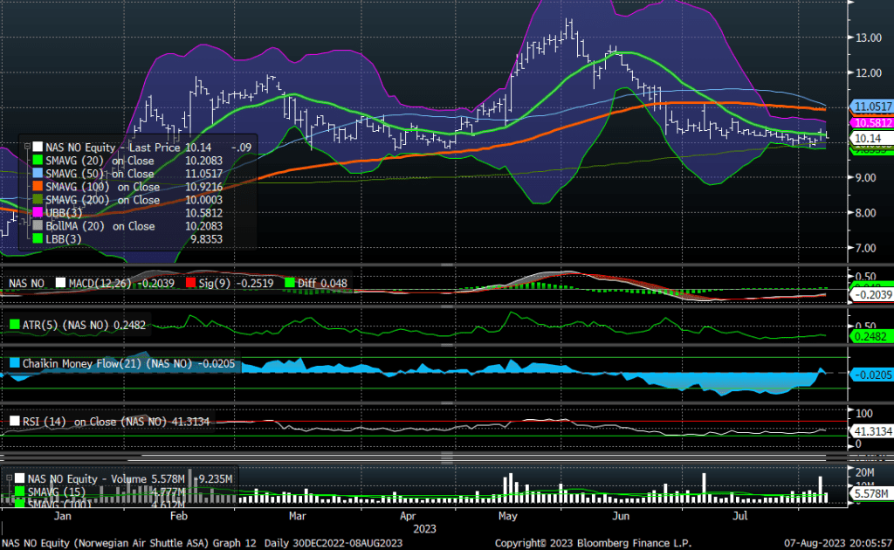Image resolution: width=894 pixels, height=550 pixels.
Task: Click the ATR(5) (NAS NO) indicator label
Action: pos(65,325)
